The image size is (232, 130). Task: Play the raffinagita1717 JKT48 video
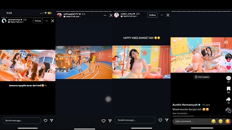tap(84, 62)
